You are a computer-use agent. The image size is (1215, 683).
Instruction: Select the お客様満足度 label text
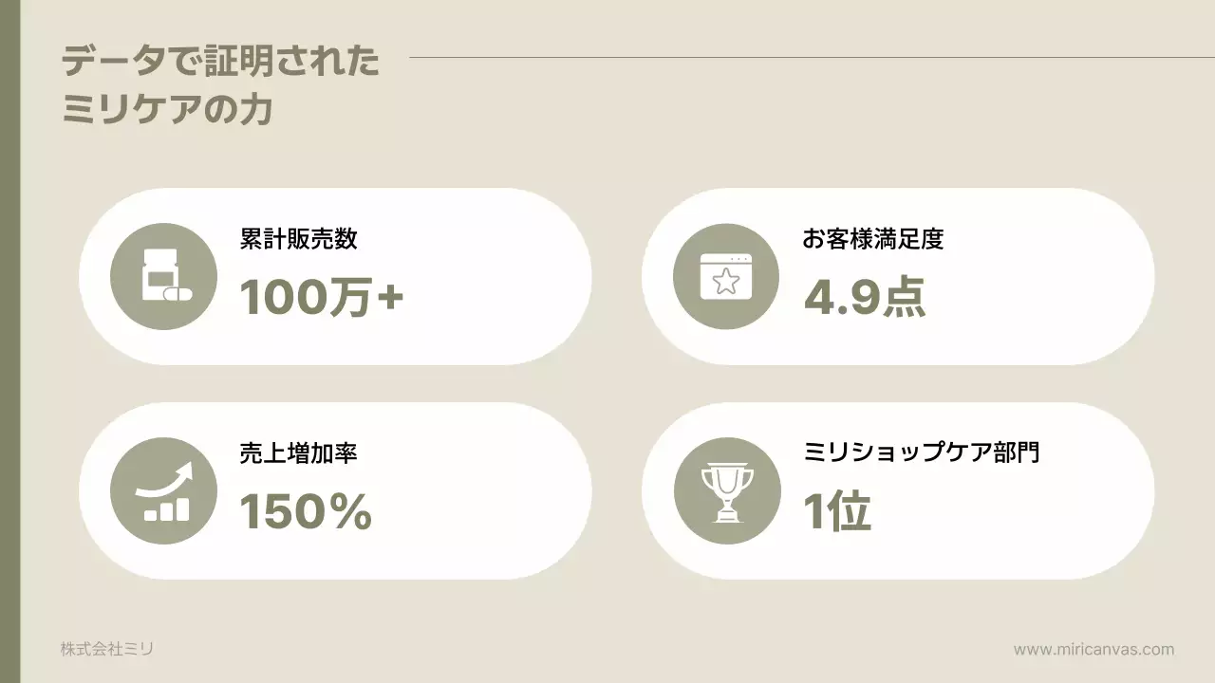tap(872, 239)
